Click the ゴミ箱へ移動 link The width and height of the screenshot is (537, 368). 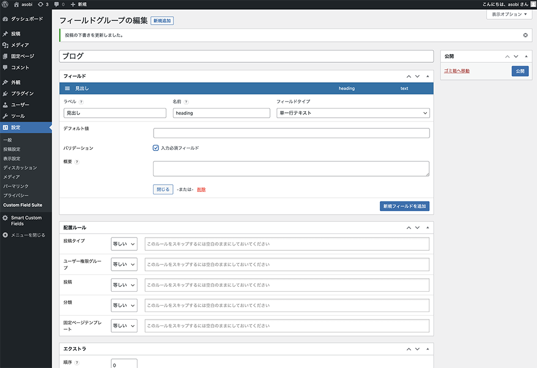(x=456, y=71)
